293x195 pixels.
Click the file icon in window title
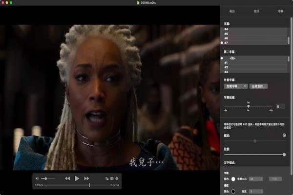tap(138, 2)
